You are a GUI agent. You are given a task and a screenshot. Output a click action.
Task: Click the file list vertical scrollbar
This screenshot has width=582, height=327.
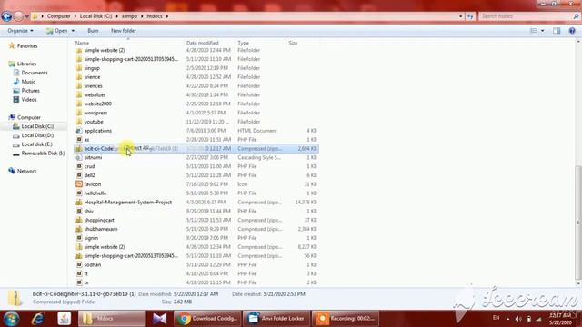tap(578, 223)
